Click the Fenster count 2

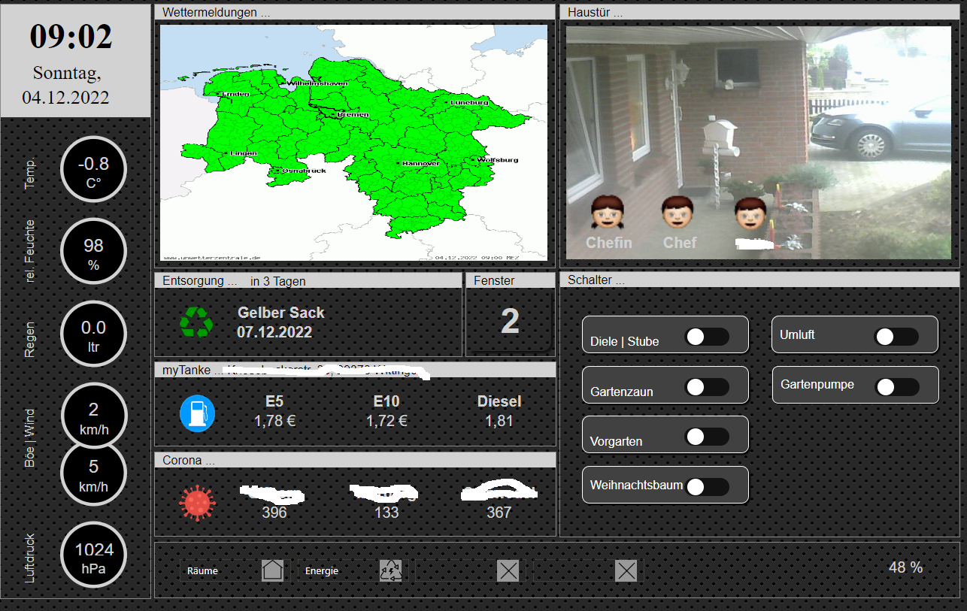point(510,322)
